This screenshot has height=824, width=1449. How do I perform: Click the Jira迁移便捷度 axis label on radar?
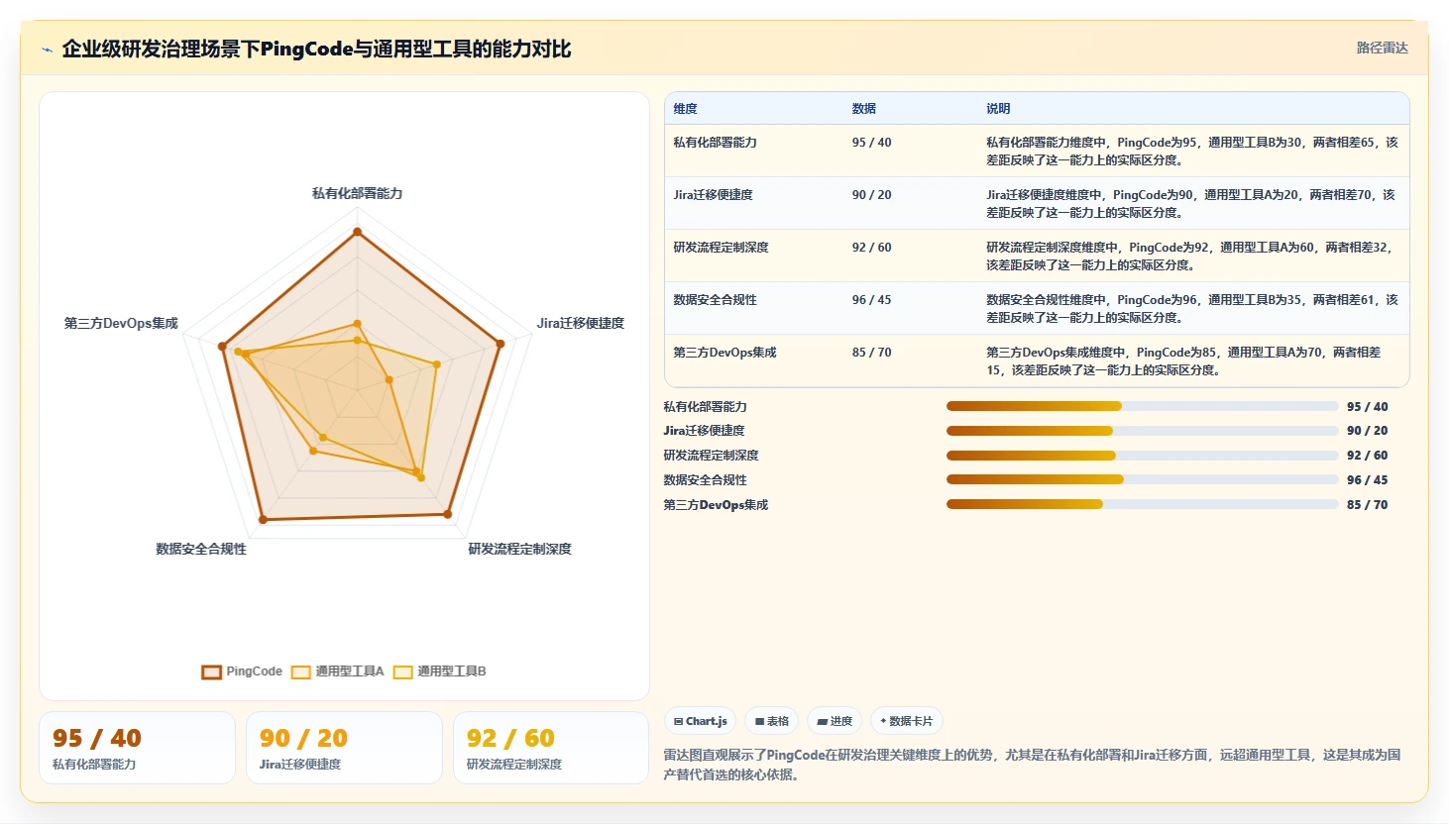tap(581, 323)
